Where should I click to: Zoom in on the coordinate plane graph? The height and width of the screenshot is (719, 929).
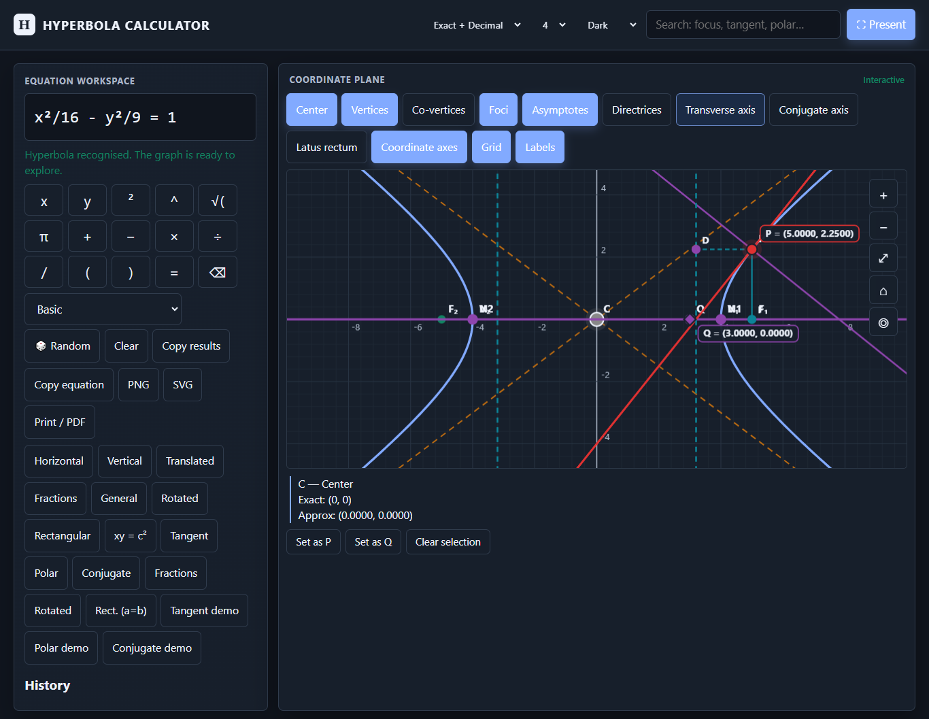coord(883,195)
